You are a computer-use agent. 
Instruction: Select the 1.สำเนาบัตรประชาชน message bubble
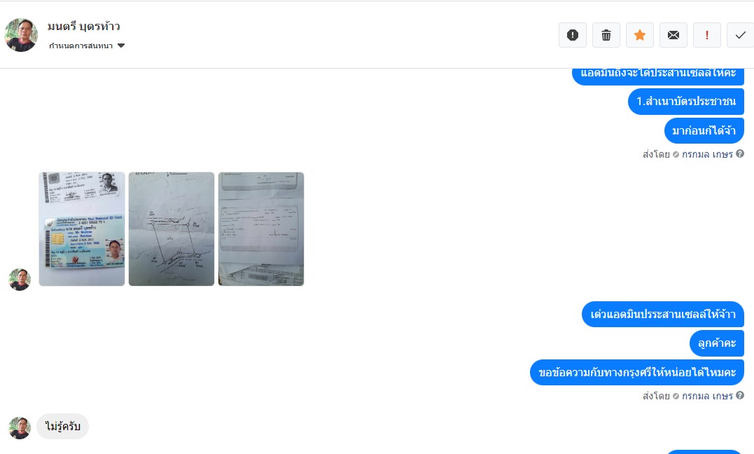(x=686, y=102)
